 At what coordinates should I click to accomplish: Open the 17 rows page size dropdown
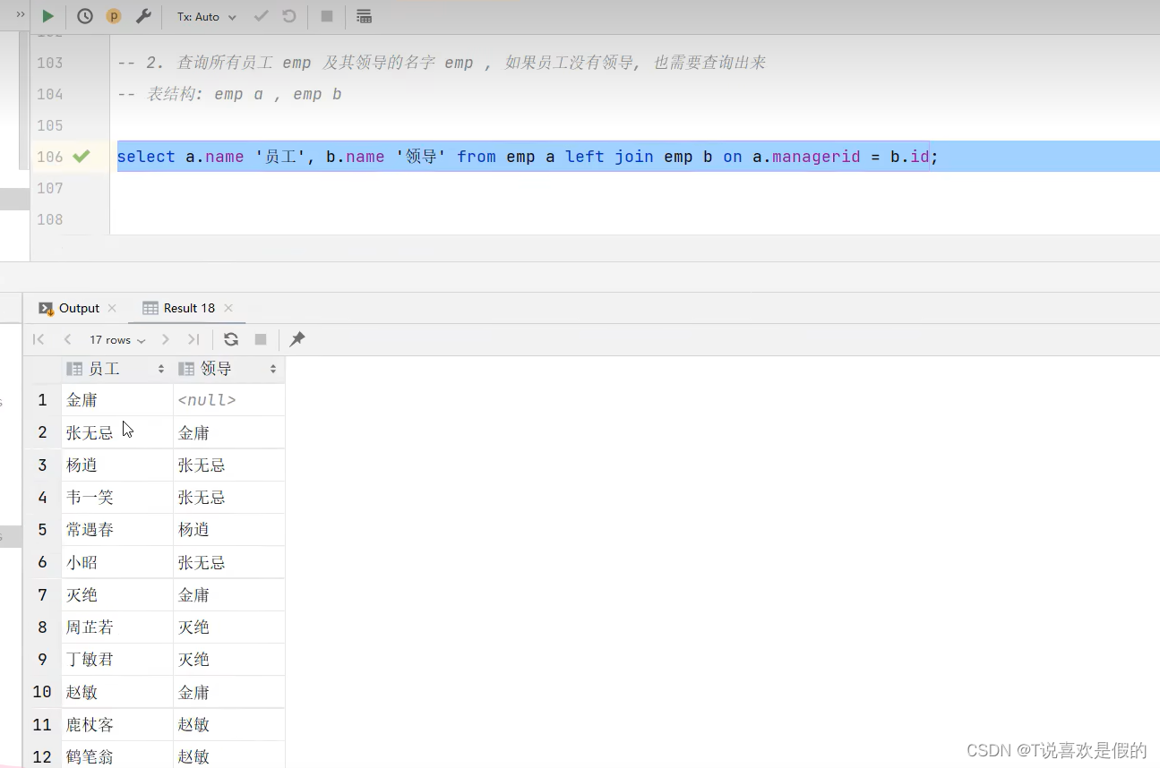coord(117,340)
